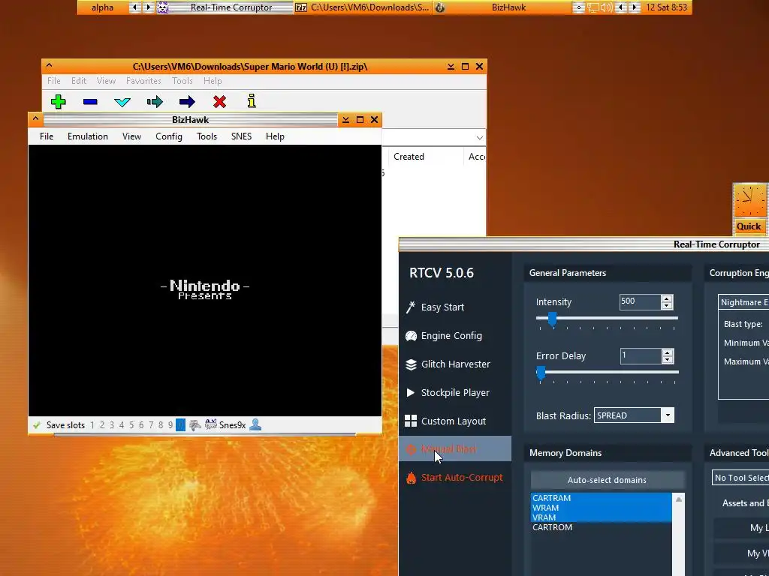Click the Test checkmark icon in 7-Zip toolbar
Image resolution: width=769 pixels, height=576 pixels.
[x=122, y=102]
